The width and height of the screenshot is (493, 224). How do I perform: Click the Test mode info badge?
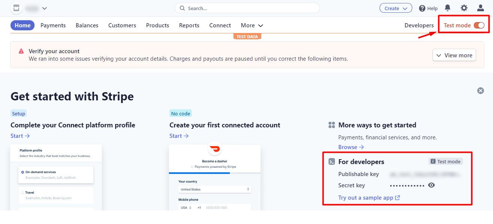tap(446, 161)
